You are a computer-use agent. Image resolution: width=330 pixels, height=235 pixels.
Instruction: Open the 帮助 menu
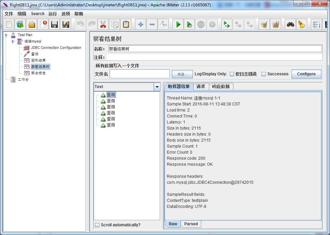[79, 14]
